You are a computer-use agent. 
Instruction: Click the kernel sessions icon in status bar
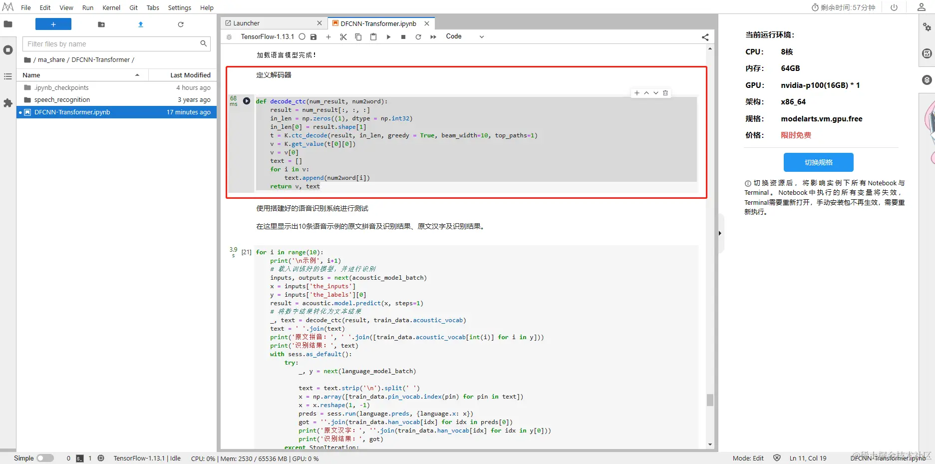[x=101, y=458]
